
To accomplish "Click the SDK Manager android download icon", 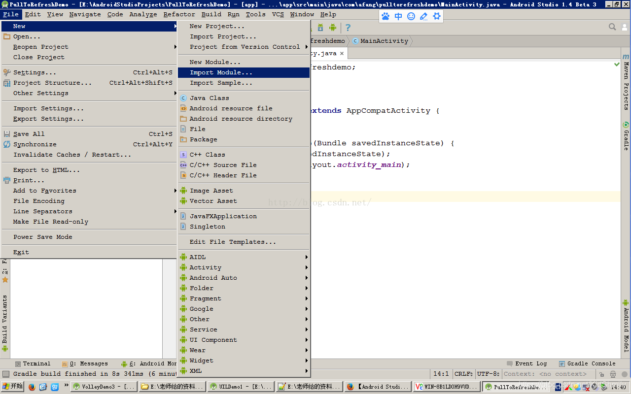I will 320,28.
